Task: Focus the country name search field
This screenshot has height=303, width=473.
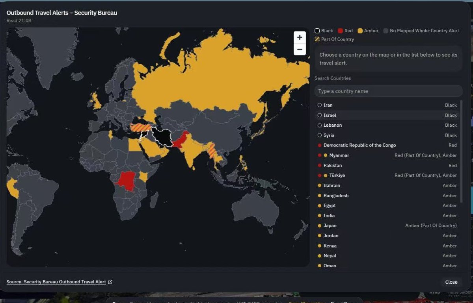Action: pos(388,91)
